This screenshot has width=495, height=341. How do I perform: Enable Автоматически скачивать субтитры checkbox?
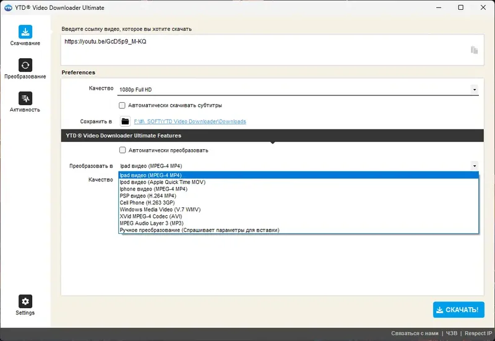(122, 105)
